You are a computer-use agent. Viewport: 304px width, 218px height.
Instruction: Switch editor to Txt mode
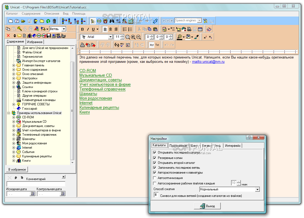click(157, 45)
